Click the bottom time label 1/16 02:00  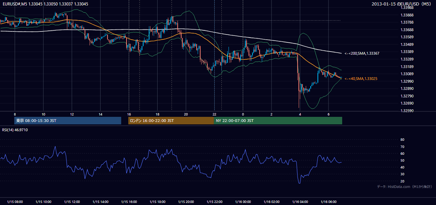pos(271,202)
